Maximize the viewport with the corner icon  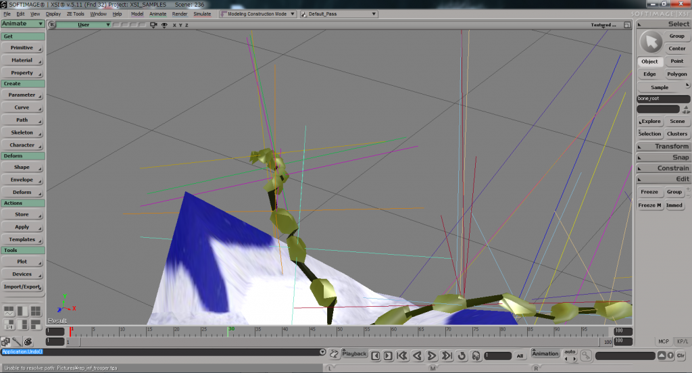(x=627, y=25)
